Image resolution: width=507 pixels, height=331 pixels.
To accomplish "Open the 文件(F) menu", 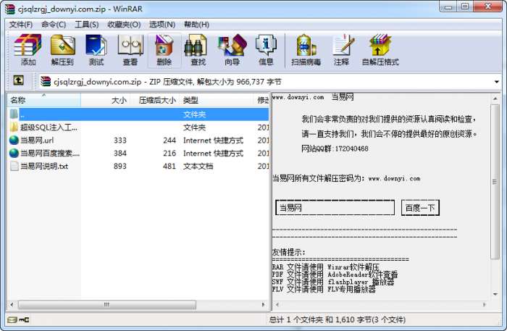I will [x=21, y=25].
